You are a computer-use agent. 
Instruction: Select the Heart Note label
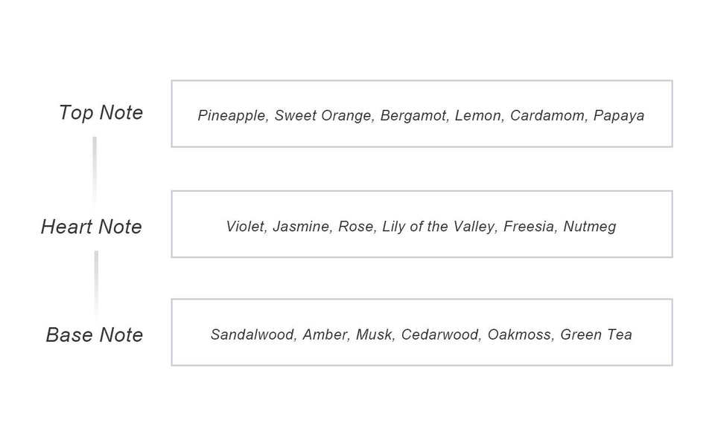point(91,227)
